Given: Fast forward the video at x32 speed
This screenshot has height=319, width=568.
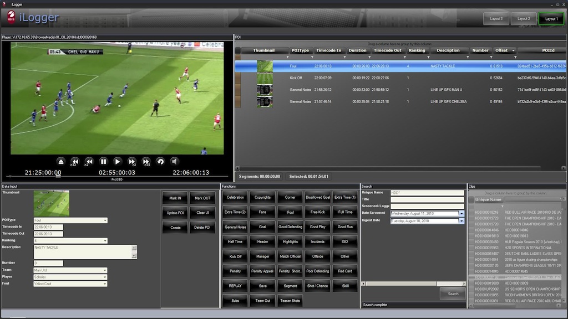Looking at the screenshot, I should tap(146, 162).
